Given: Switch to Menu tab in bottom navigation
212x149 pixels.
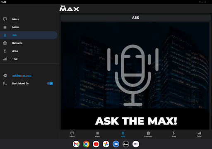Looking at the screenshot, I should 97,135.
